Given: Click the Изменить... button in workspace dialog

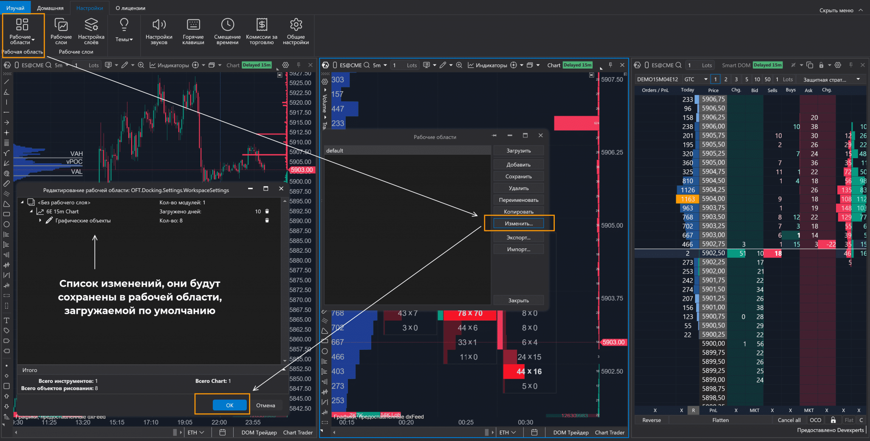Looking at the screenshot, I should [x=519, y=223].
